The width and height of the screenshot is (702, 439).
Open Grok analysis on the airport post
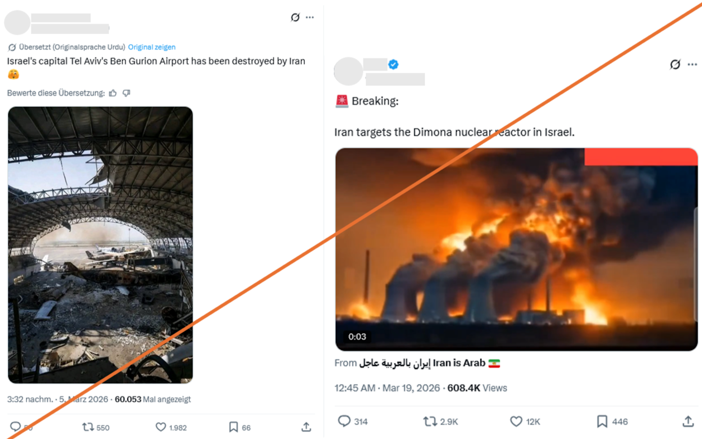click(x=295, y=17)
